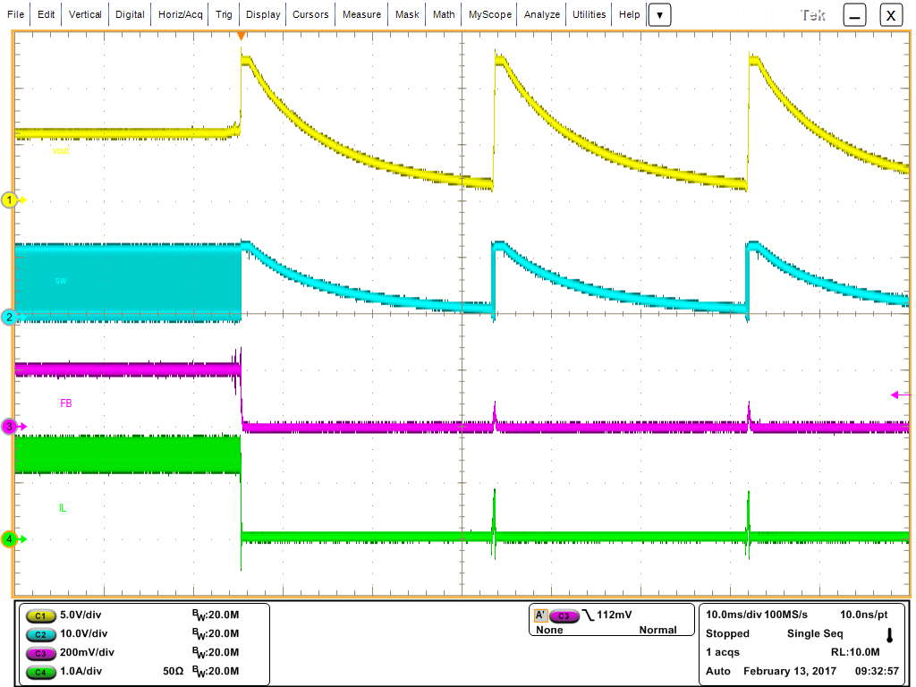Select the C1 channel badge
Viewport: 916px width, 687px height.
tap(39, 616)
